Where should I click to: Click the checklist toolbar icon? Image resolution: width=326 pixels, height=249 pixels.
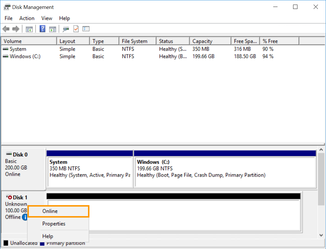pyautogui.click(x=86, y=29)
